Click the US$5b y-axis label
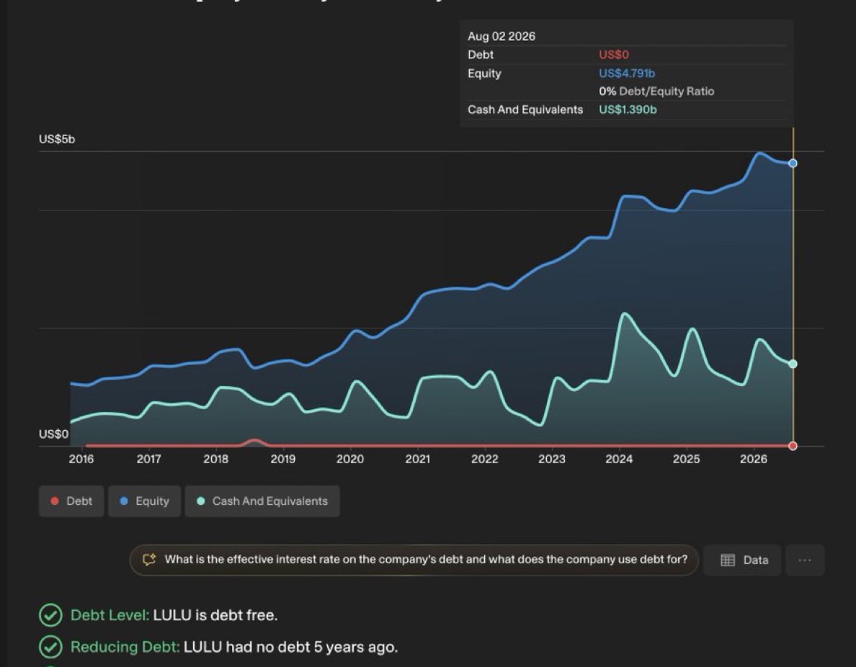The height and width of the screenshot is (667, 856). click(x=57, y=139)
